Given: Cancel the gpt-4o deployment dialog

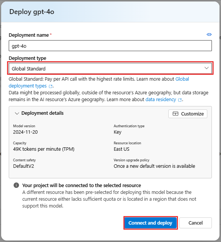Looking at the screenshot, I should pyautogui.click(x=196, y=223).
